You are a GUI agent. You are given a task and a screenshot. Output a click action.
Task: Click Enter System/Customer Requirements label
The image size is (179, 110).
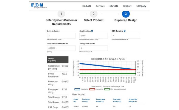click(61, 22)
